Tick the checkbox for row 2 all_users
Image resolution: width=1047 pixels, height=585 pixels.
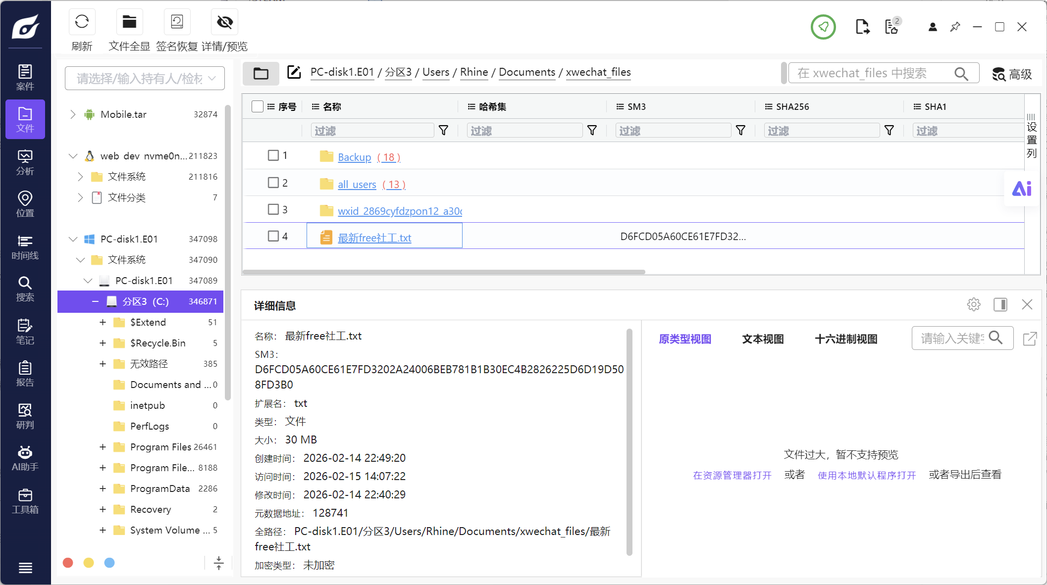(273, 183)
